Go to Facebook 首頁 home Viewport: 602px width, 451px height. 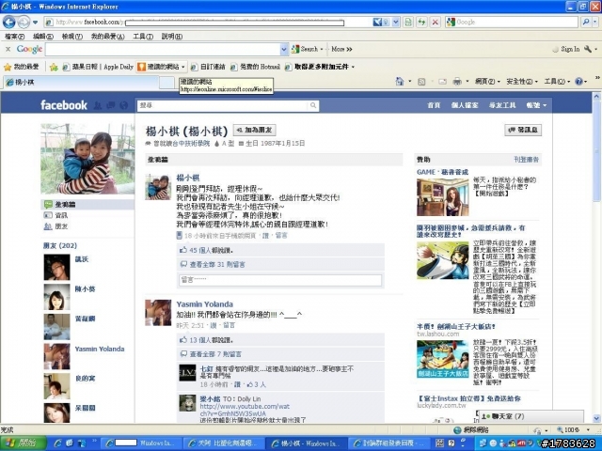434,105
